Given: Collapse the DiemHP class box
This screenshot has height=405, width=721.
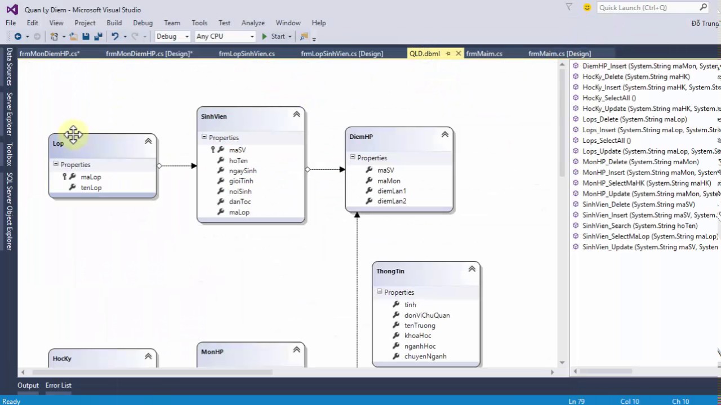Looking at the screenshot, I should 445,134.
